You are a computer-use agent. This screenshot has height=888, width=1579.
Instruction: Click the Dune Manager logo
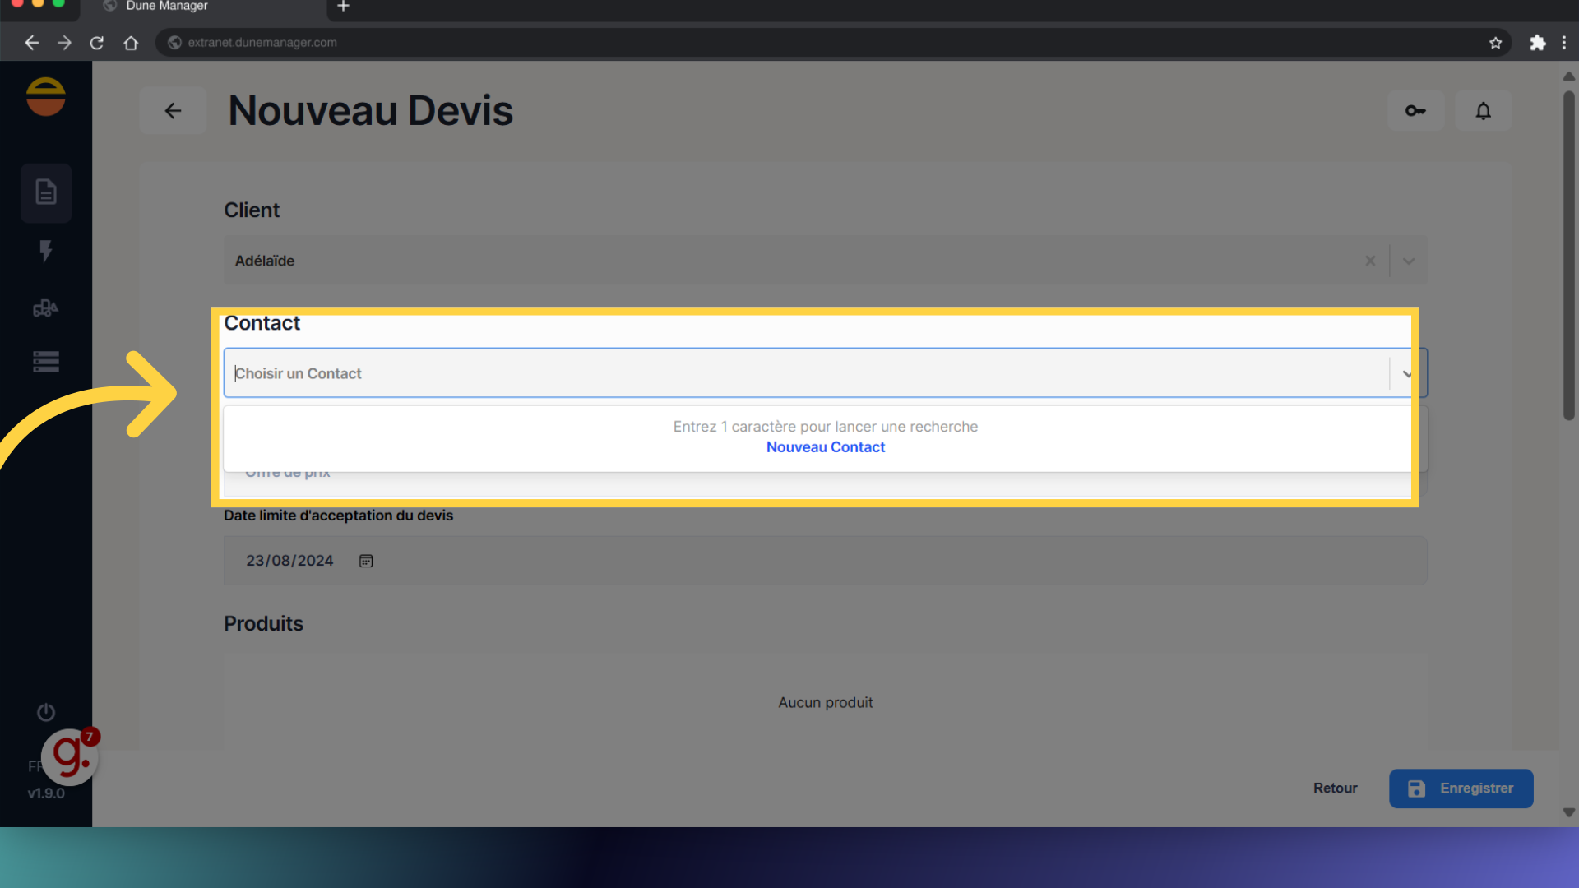46,97
